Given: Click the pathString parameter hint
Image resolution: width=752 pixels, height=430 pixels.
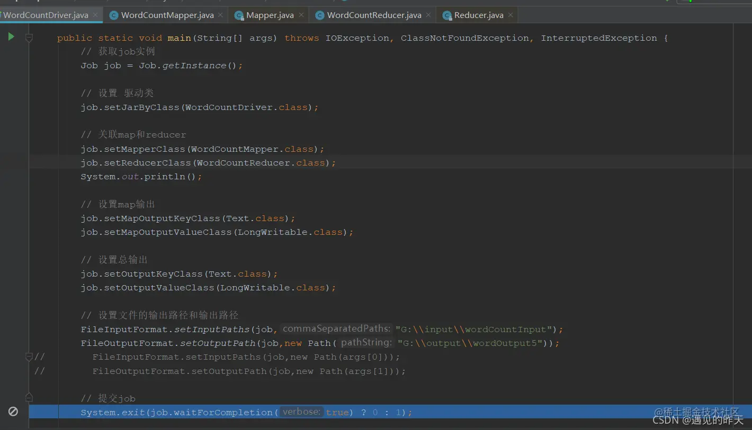Looking at the screenshot, I should (x=366, y=343).
